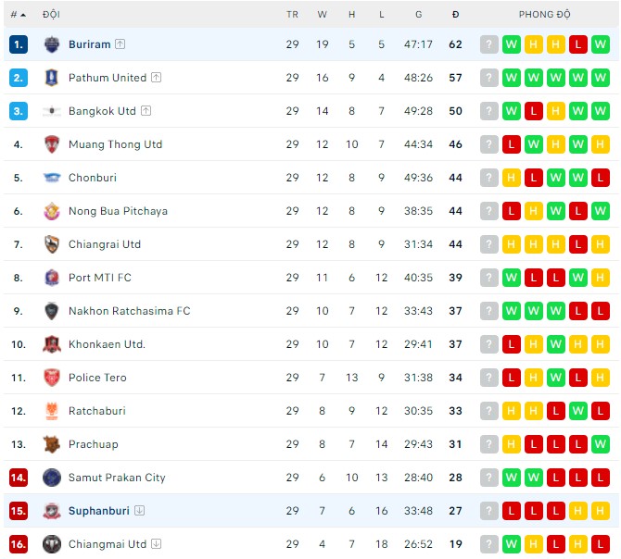The image size is (621, 559).
Task: Click the Muang Thong Utd crest icon
Action: pyautogui.click(x=52, y=144)
